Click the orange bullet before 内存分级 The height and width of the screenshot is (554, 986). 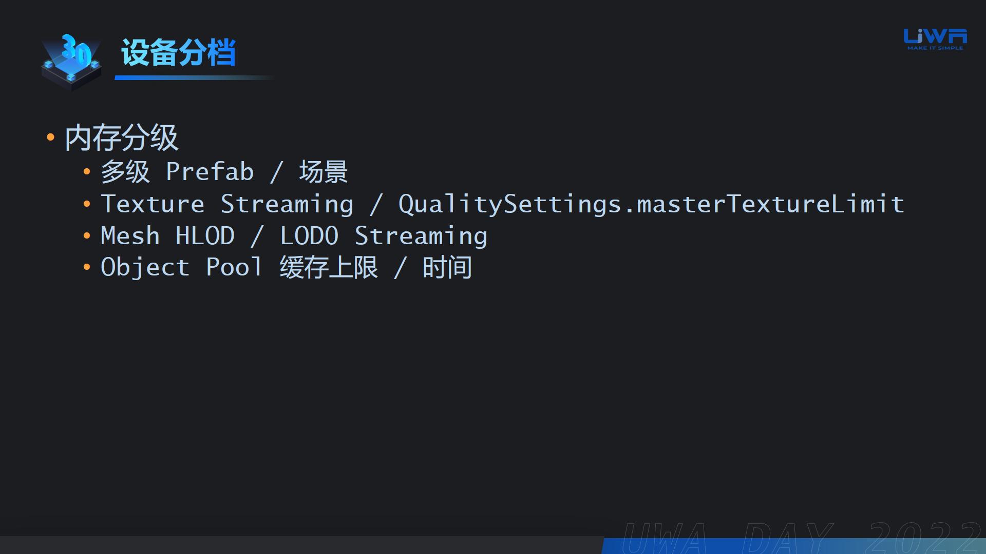point(50,137)
